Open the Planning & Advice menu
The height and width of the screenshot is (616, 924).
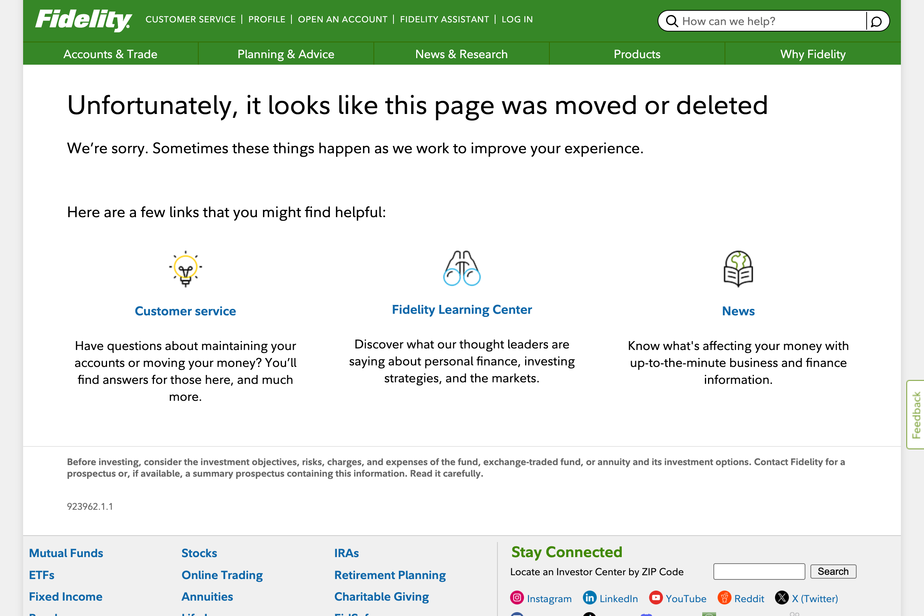coord(286,54)
